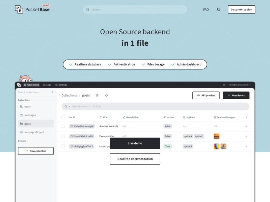Focus the website search field
270x202 pixels.
pyautogui.click(x=135, y=9)
